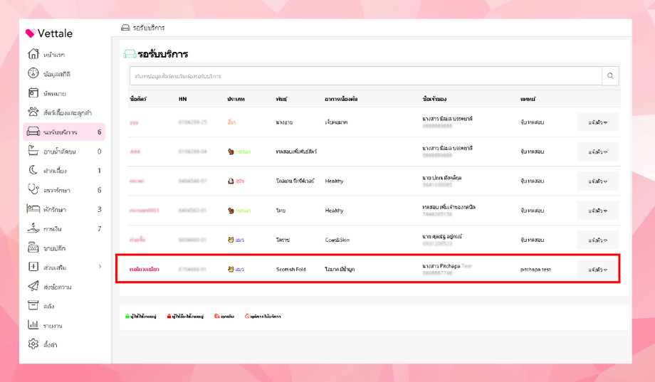Open inpatient menu item with count 3
The width and height of the screenshot is (655, 382).
(64, 209)
